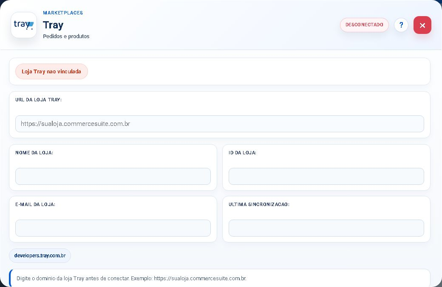
Task: Click the 'URL DA LOJA TRAY:' label
Action: point(39,100)
